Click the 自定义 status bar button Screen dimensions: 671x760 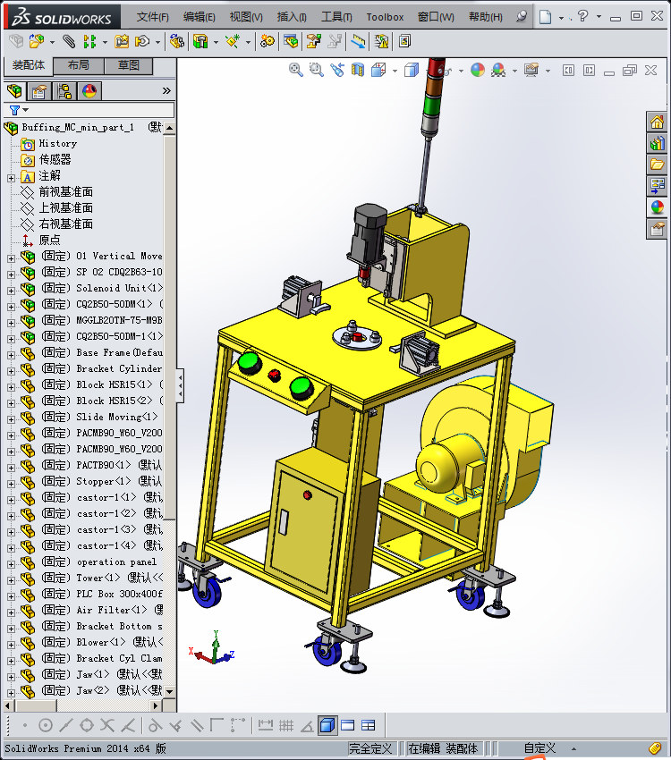coord(539,748)
